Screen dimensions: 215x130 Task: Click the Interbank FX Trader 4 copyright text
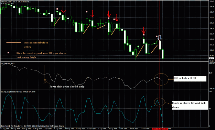(x=32, y=126)
